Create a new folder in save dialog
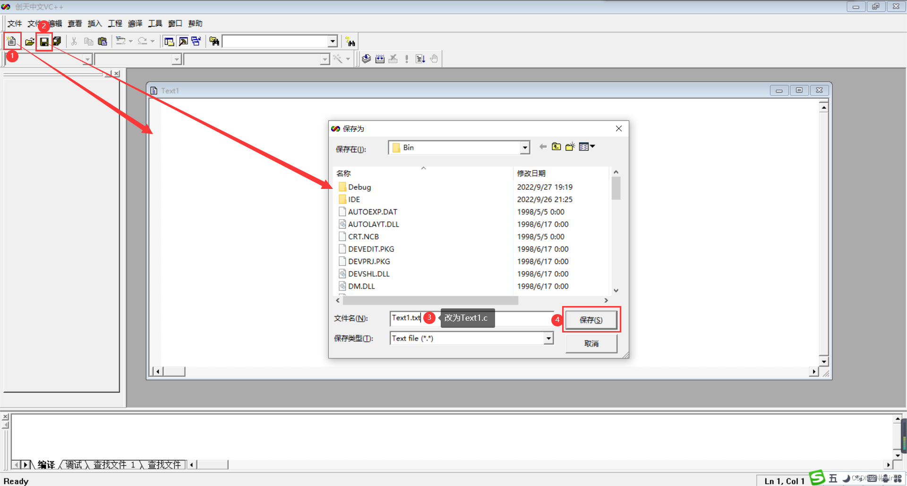 point(570,147)
